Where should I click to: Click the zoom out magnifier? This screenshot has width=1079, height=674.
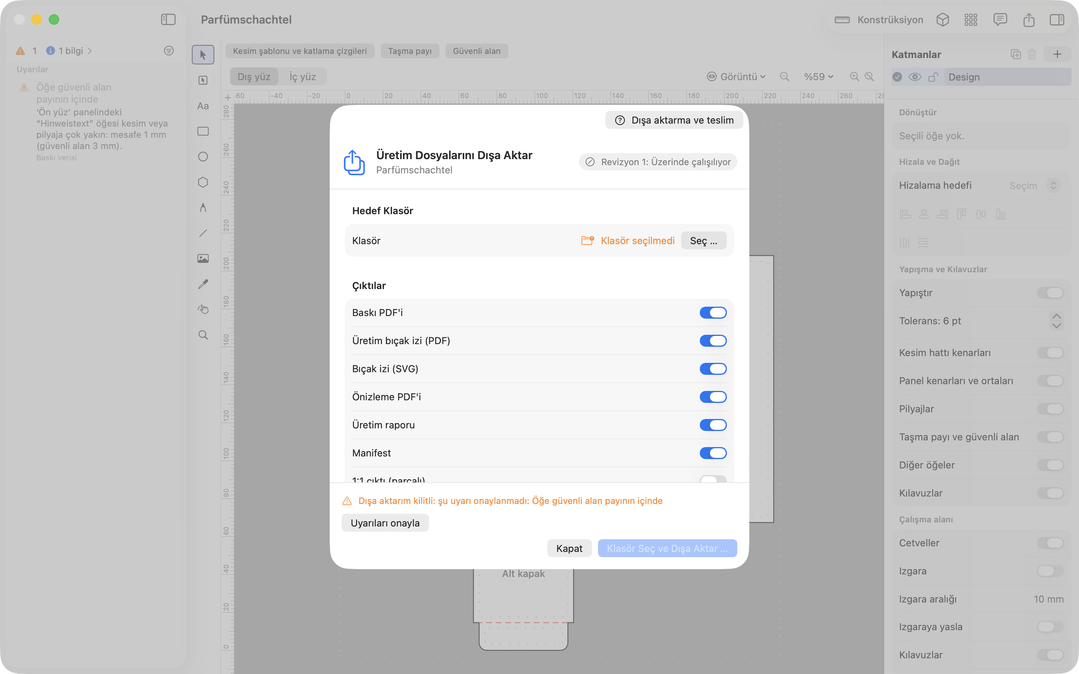(x=784, y=77)
